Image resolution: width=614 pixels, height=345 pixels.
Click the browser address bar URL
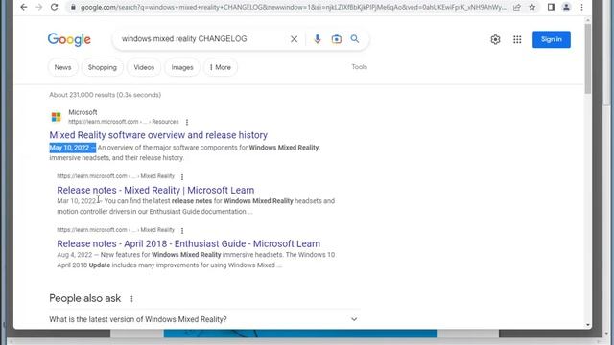tap(293, 7)
